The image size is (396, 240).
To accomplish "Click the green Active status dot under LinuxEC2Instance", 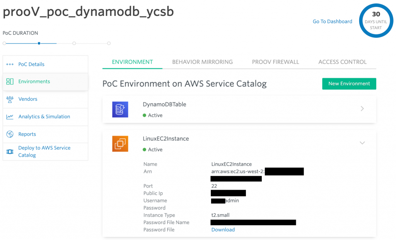I will coord(145,150).
